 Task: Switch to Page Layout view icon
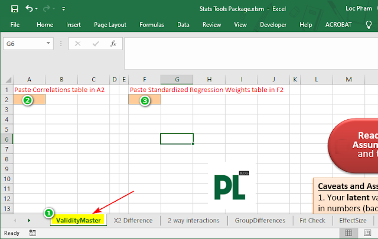[x=367, y=233]
